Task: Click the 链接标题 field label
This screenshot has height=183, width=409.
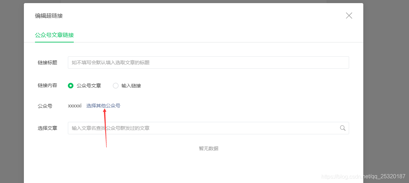Action: click(x=47, y=62)
